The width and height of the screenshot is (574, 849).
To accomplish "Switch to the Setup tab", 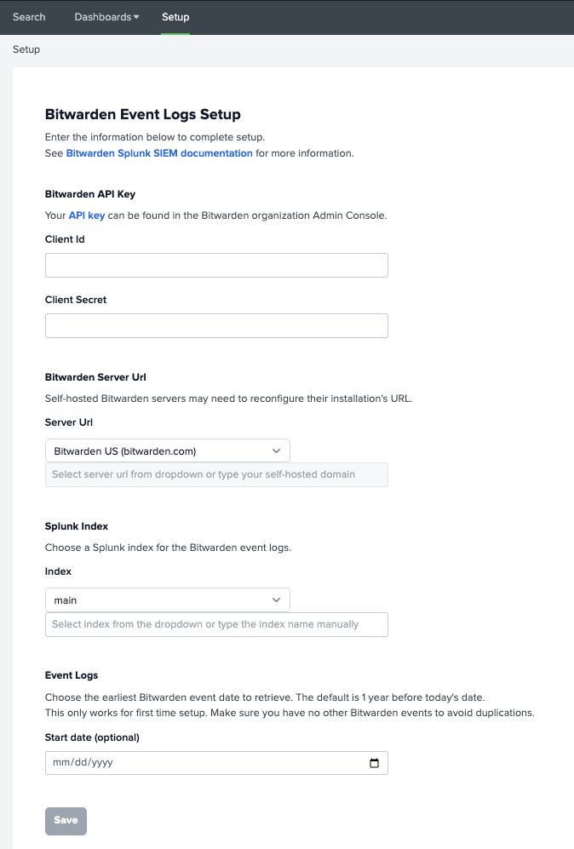I will coord(175,17).
